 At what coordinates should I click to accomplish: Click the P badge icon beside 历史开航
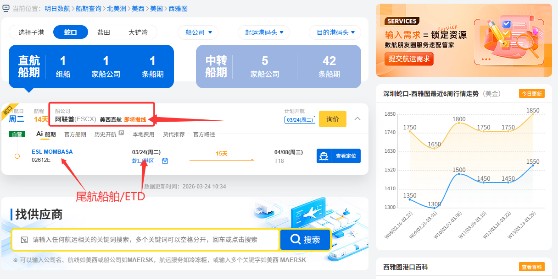coord(121,134)
